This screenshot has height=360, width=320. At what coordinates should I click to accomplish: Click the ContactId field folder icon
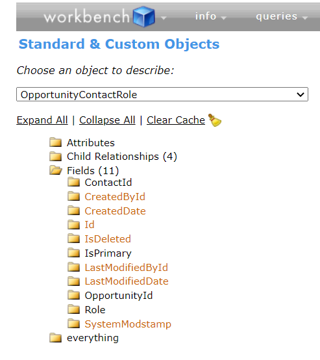click(x=73, y=183)
